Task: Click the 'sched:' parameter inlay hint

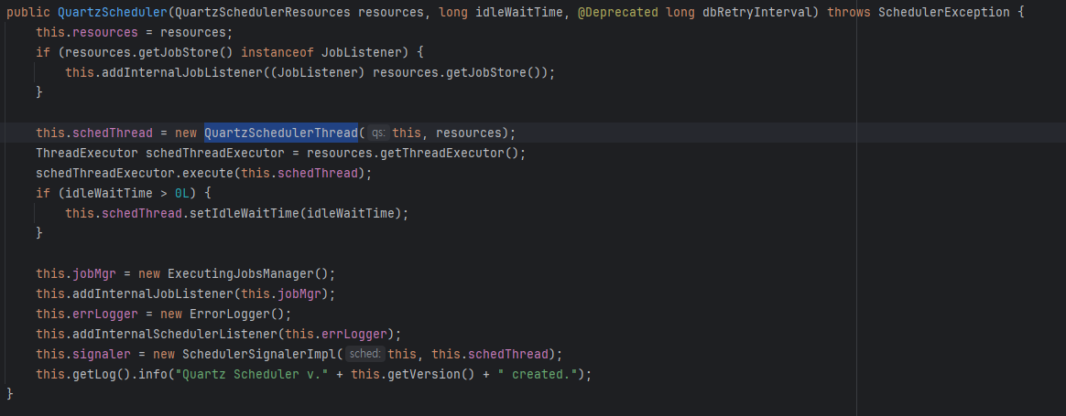Action: pyautogui.click(x=365, y=354)
